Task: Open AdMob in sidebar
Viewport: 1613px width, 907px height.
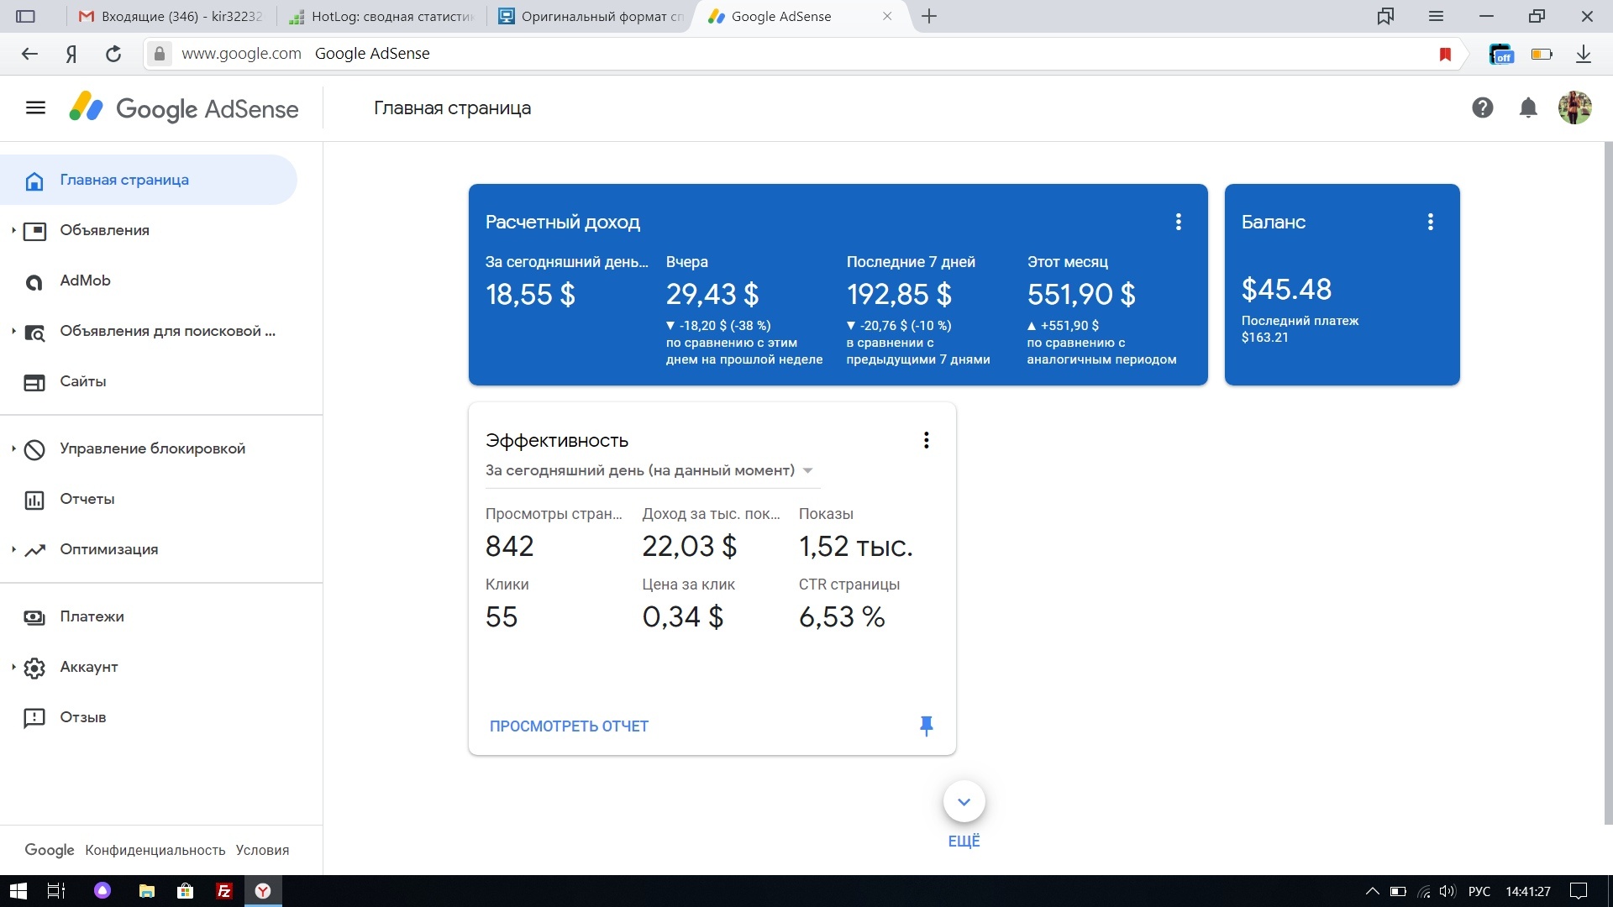Action: 85,280
